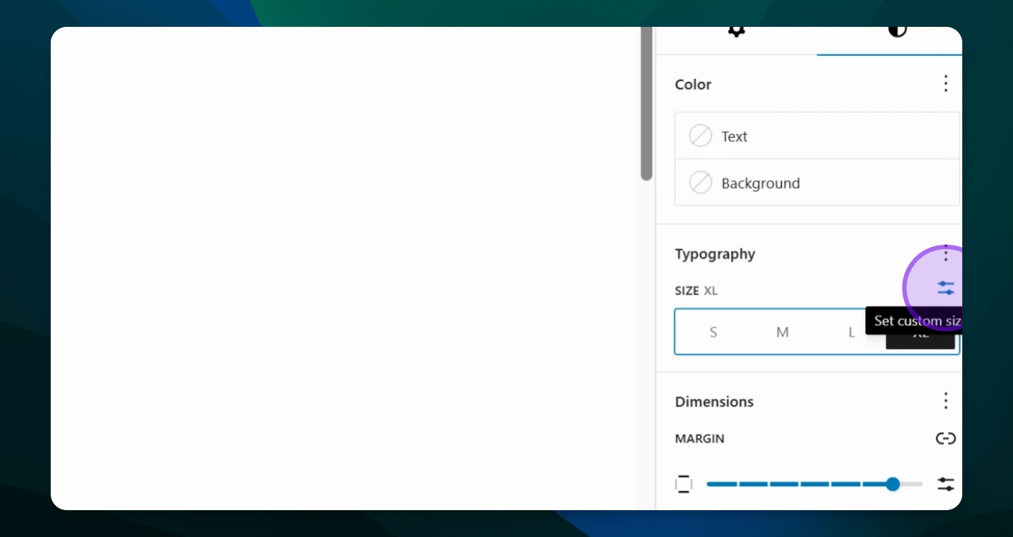The height and width of the screenshot is (537, 1013).
Task: Click the Margin link sides icon
Action: [x=946, y=438]
